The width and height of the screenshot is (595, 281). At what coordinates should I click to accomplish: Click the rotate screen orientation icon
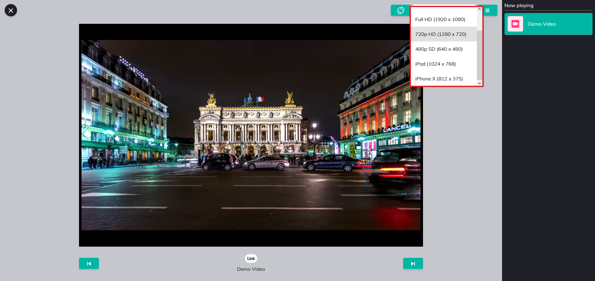click(x=400, y=10)
